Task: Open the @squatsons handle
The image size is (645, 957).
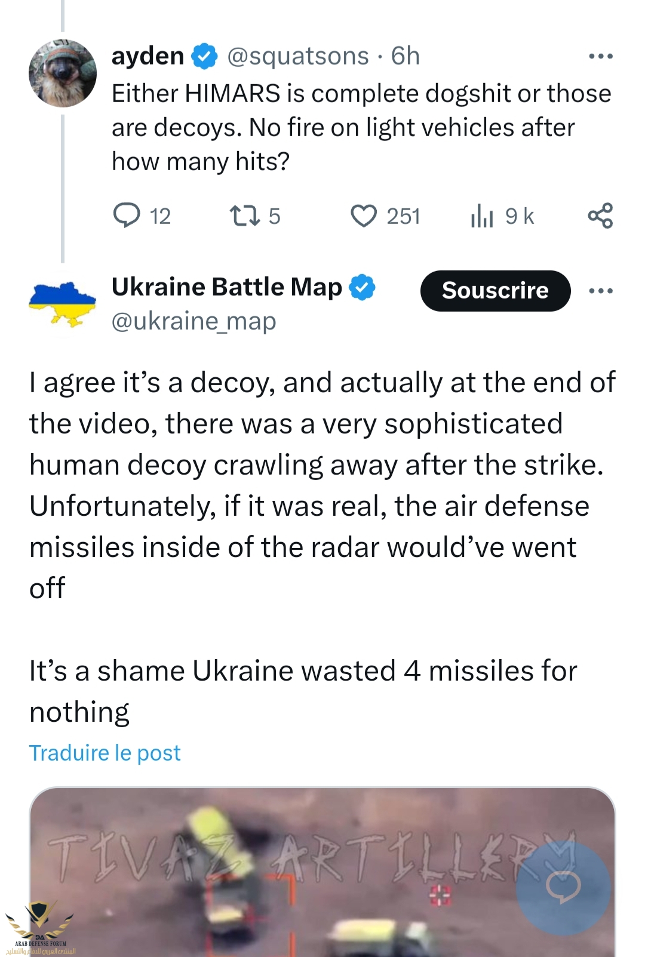Action: [x=298, y=56]
